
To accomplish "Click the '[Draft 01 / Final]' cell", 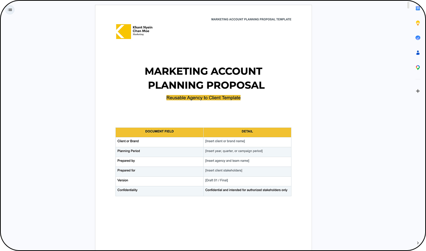I will coord(247,181).
